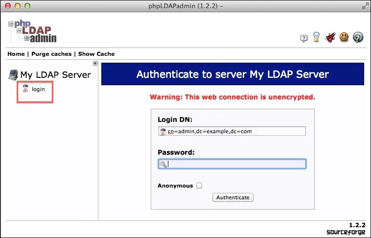Click the user icon beside login
The image size is (371, 238).
coord(25,88)
